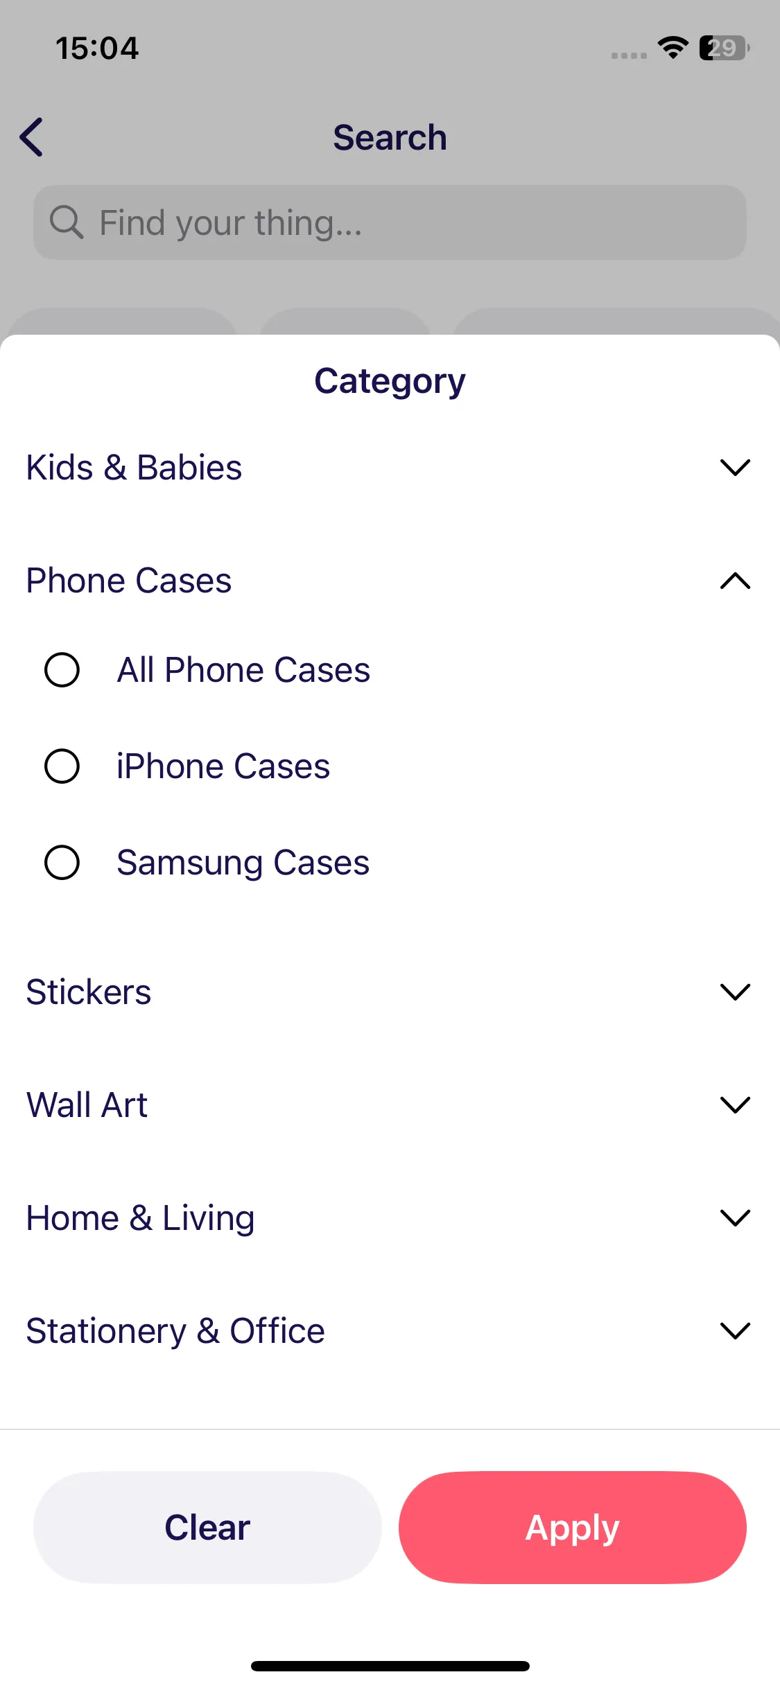Click the Clear button
The height and width of the screenshot is (1688, 780).
207,1527
